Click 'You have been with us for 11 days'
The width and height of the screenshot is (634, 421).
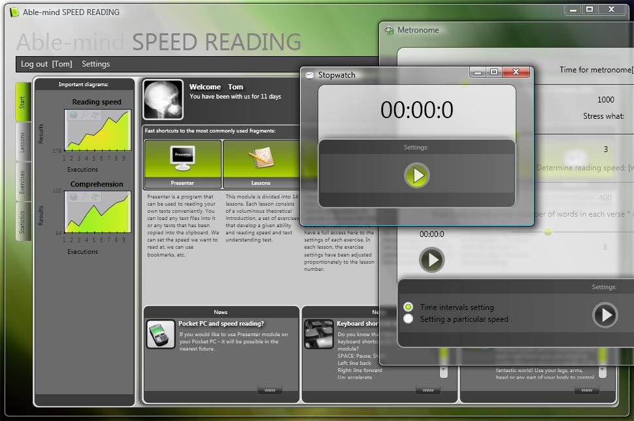point(235,97)
